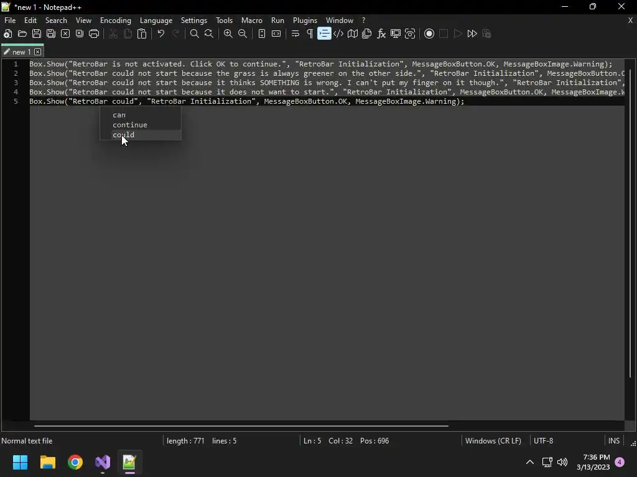The image size is (637, 477).
Task: Click the Save All toolbar icon
Action: 51,34
